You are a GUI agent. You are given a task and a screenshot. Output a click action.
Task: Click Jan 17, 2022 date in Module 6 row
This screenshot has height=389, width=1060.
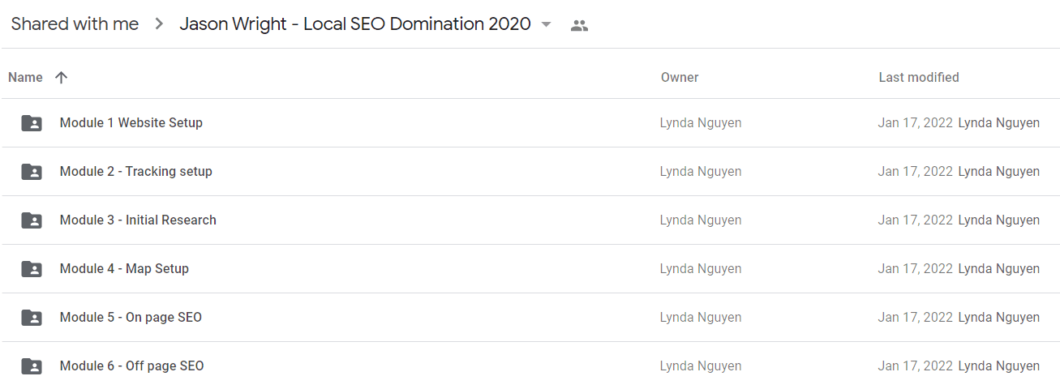(x=915, y=366)
